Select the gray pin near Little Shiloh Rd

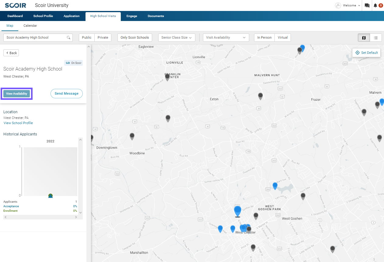pyautogui.click(x=333, y=249)
